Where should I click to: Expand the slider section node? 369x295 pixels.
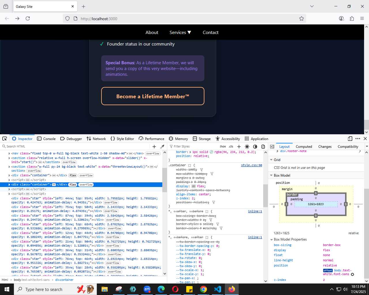[9, 158]
